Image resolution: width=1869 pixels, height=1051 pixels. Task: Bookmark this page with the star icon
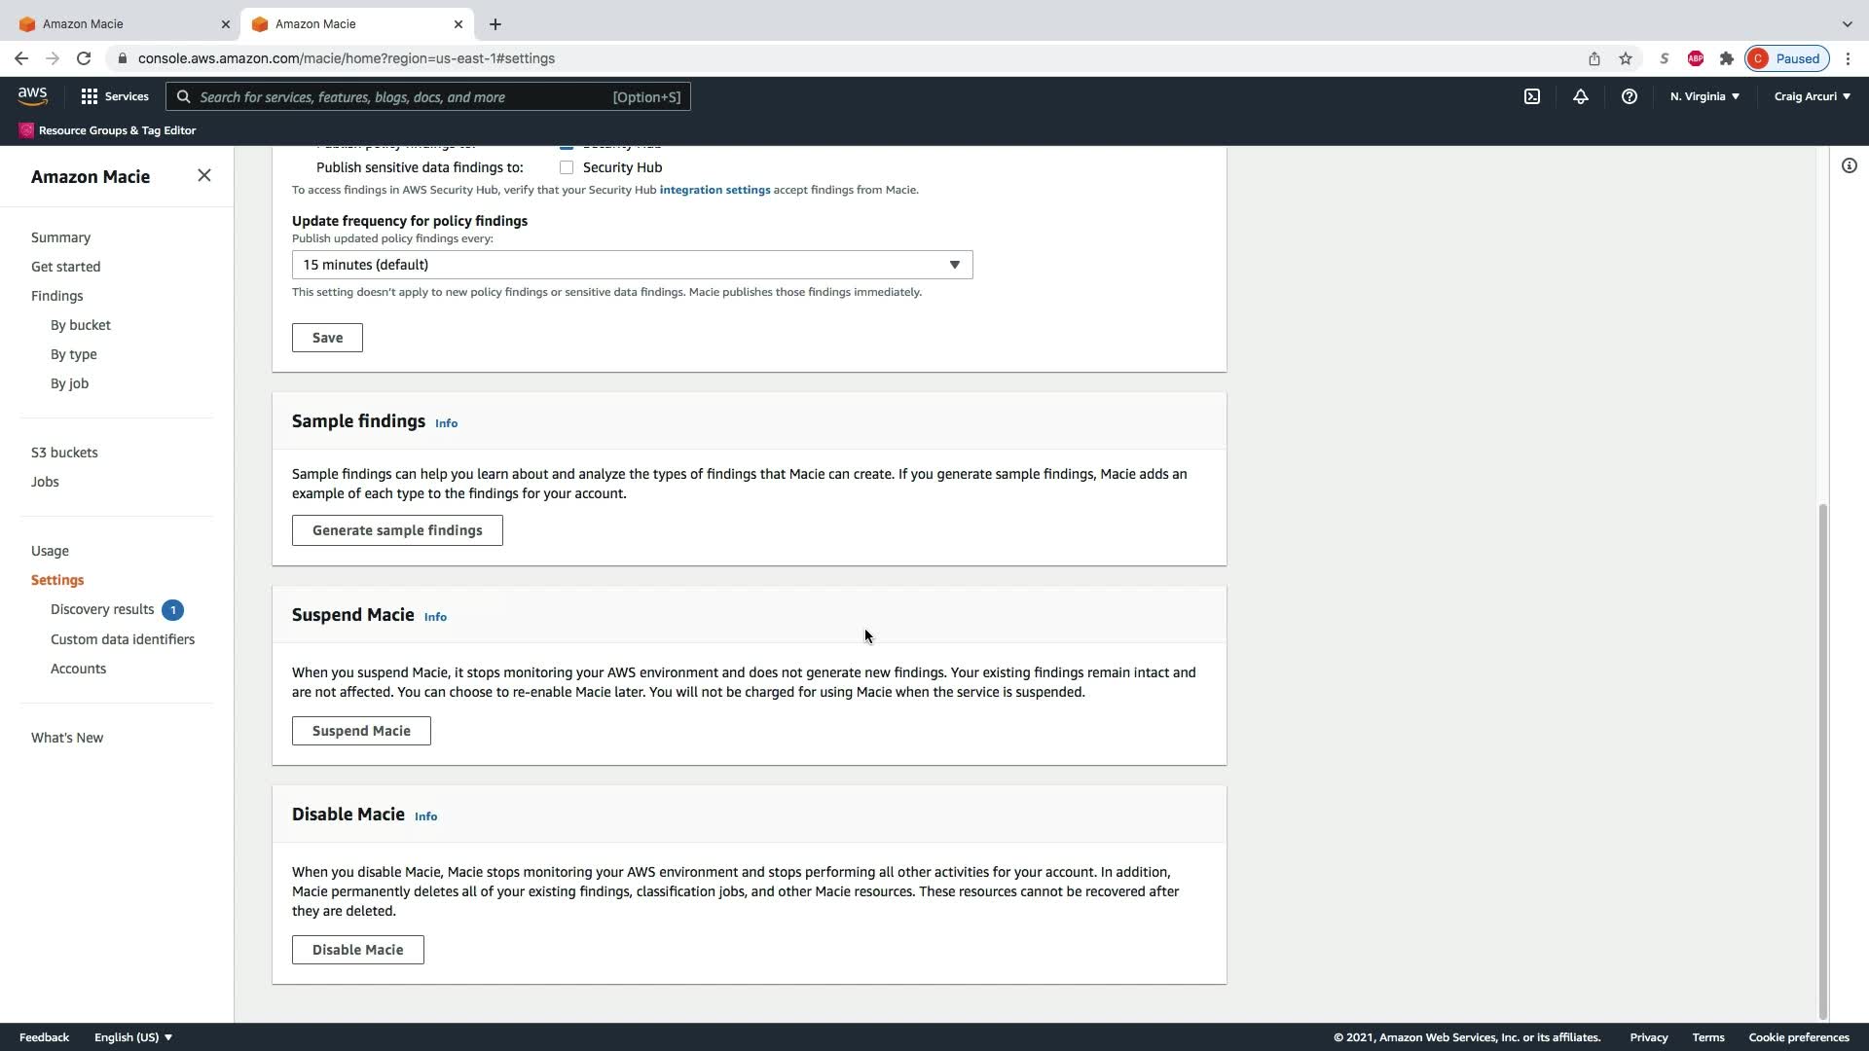(x=1626, y=58)
